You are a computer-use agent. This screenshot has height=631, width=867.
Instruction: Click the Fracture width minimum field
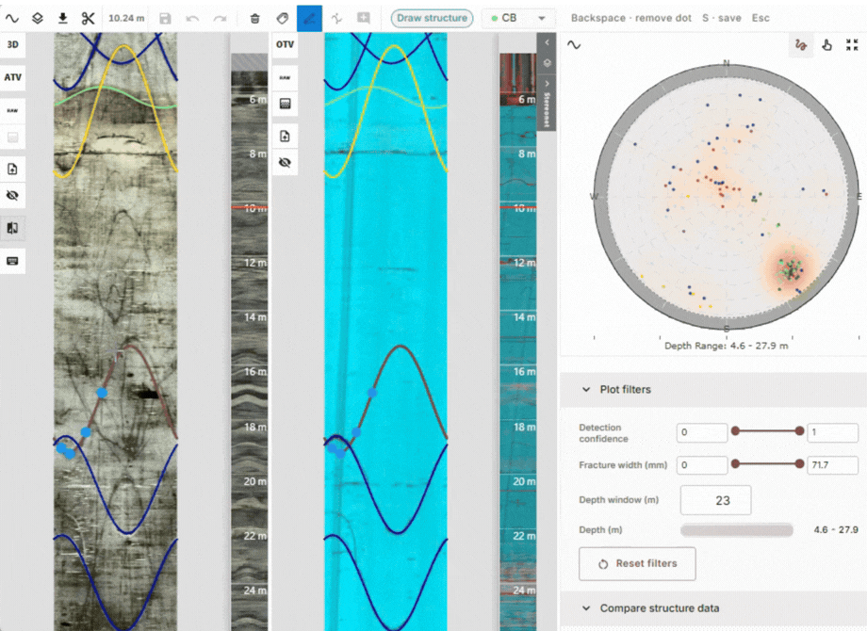pos(702,464)
